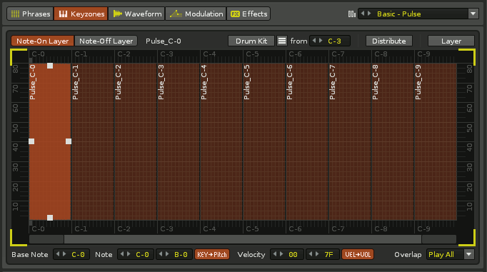Click the instrument list icon beside the preset name

coord(351,14)
